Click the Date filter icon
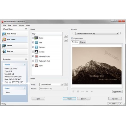This screenshot has height=126, width=126. point(36,43)
